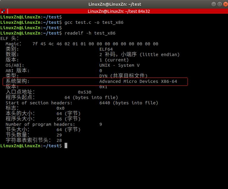This screenshot has height=189, width=228.
Task: Close the terminal window
Action: point(226,4)
